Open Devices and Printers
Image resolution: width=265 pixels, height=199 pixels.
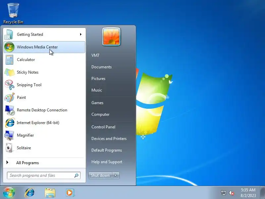click(109, 139)
